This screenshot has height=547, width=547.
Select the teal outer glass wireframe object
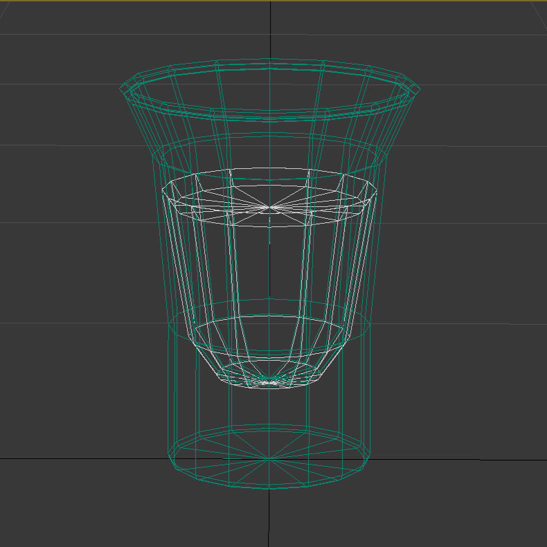[269, 273]
